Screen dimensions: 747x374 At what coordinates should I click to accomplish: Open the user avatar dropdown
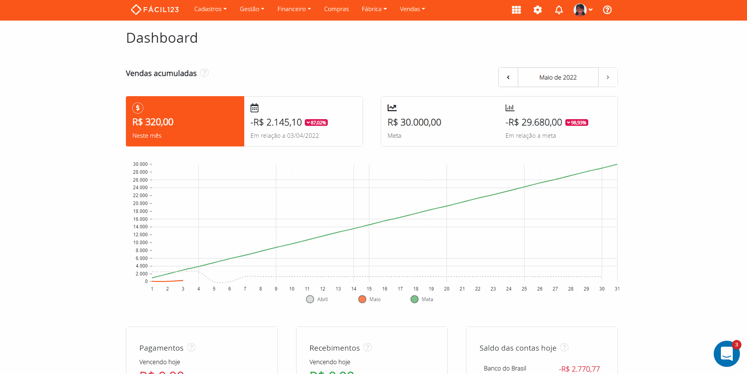click(583, 10)
